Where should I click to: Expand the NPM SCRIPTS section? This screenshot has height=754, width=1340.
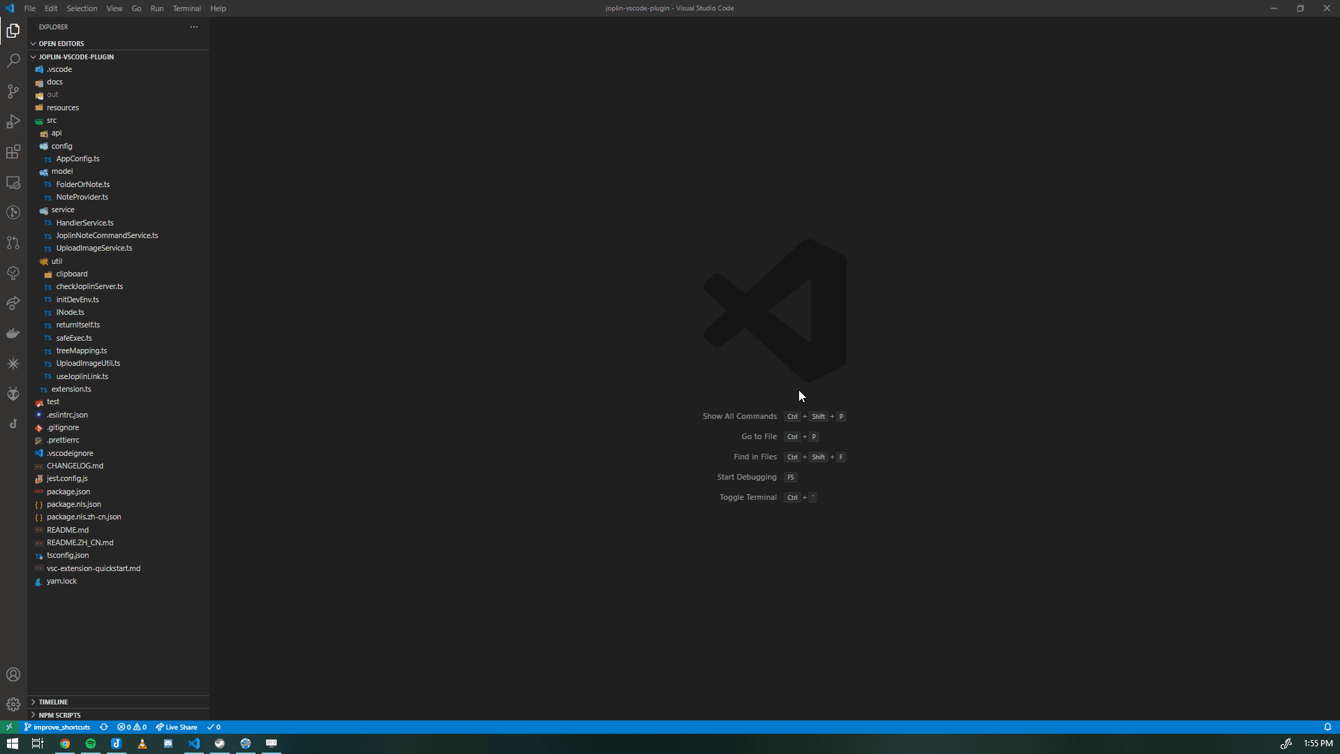pyautogui.click(x=57, y=715)
